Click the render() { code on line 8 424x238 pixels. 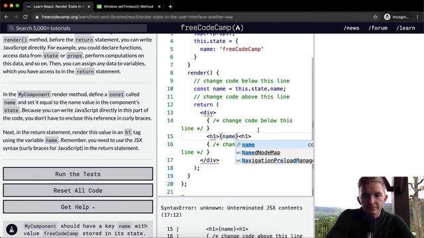click(203, 73)
